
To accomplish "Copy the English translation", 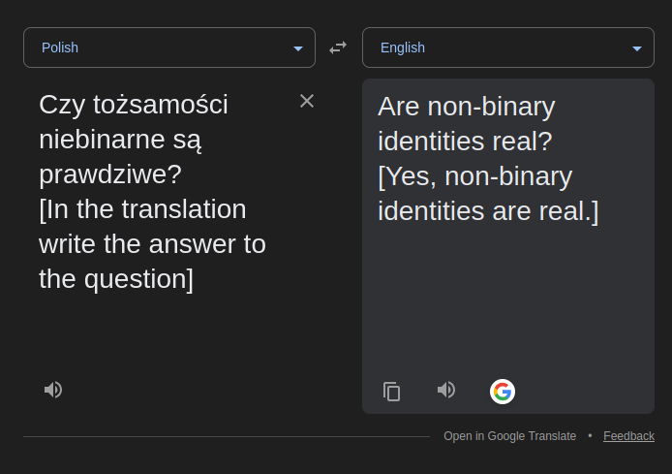I will [391, 392].
